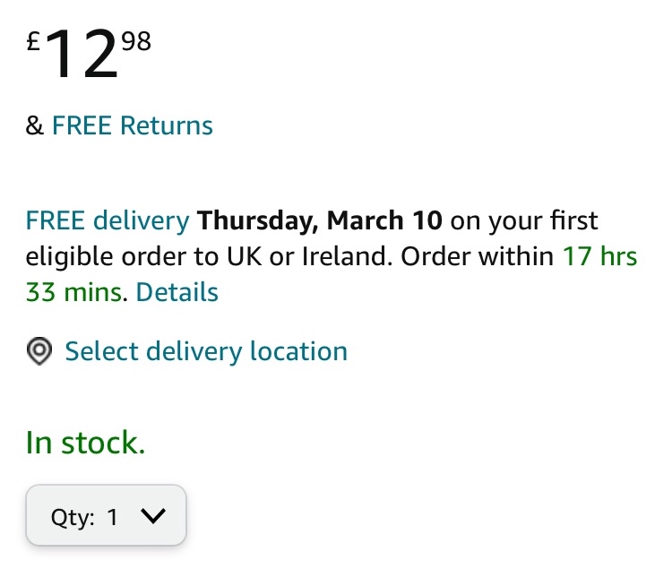Click the pound currency symbol
This screenshot has width=672, height=569.
point(32,41)
